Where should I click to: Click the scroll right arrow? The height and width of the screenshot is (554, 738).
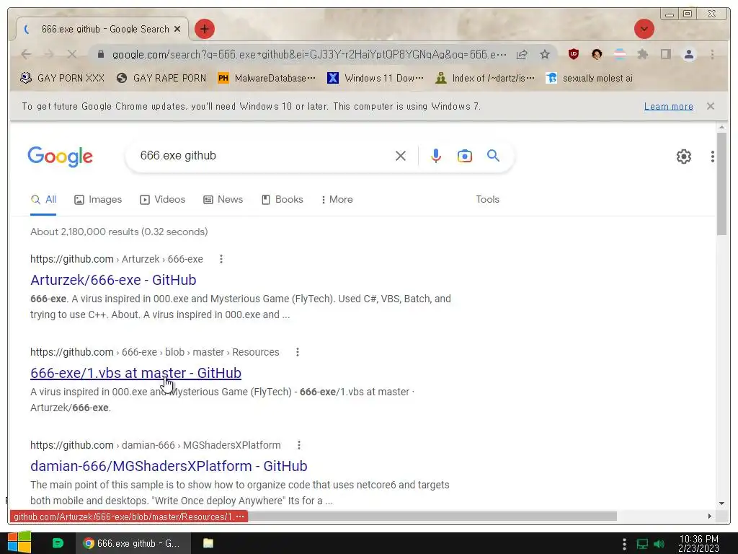pyautogui.click(x=710, y=516)
